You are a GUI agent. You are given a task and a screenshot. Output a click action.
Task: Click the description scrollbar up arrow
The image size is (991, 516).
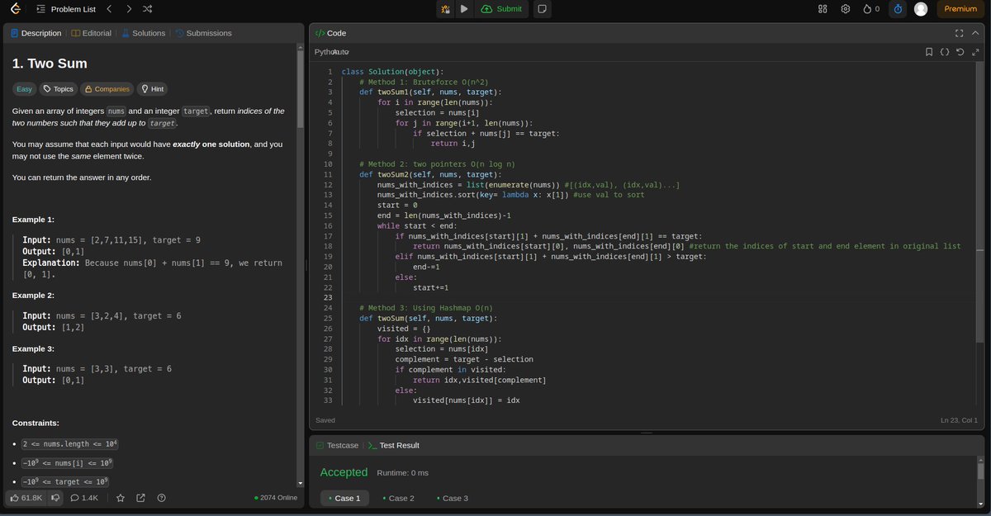(300, 49)
